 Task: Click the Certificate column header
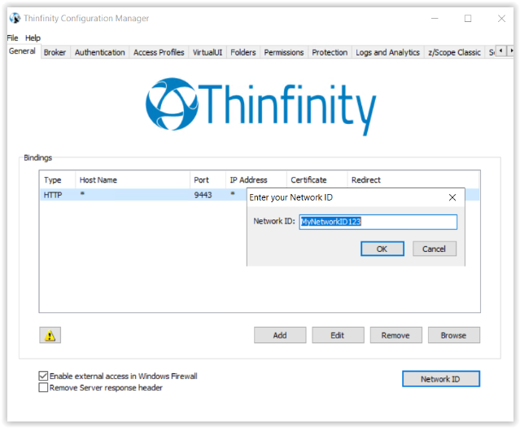pyautogui.click(x=317, y=180)
